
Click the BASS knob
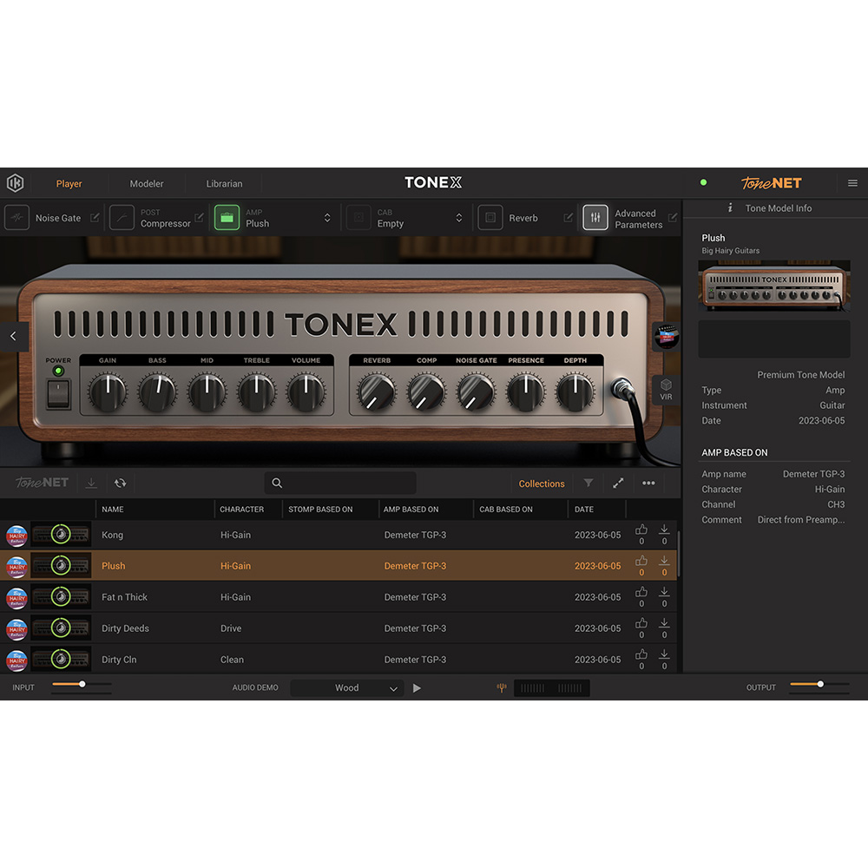pos(157,392)
